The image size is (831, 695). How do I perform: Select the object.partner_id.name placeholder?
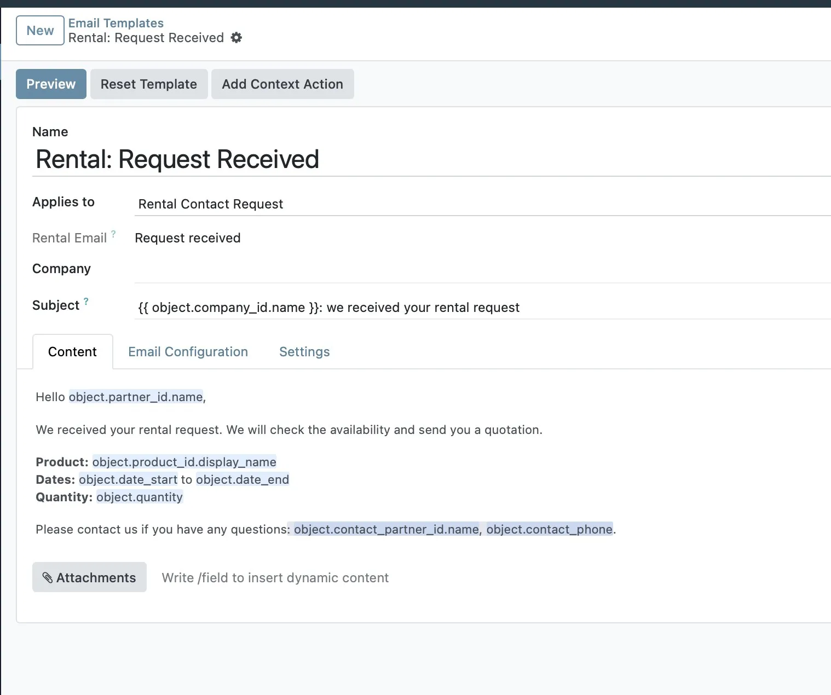coord(136,397)
